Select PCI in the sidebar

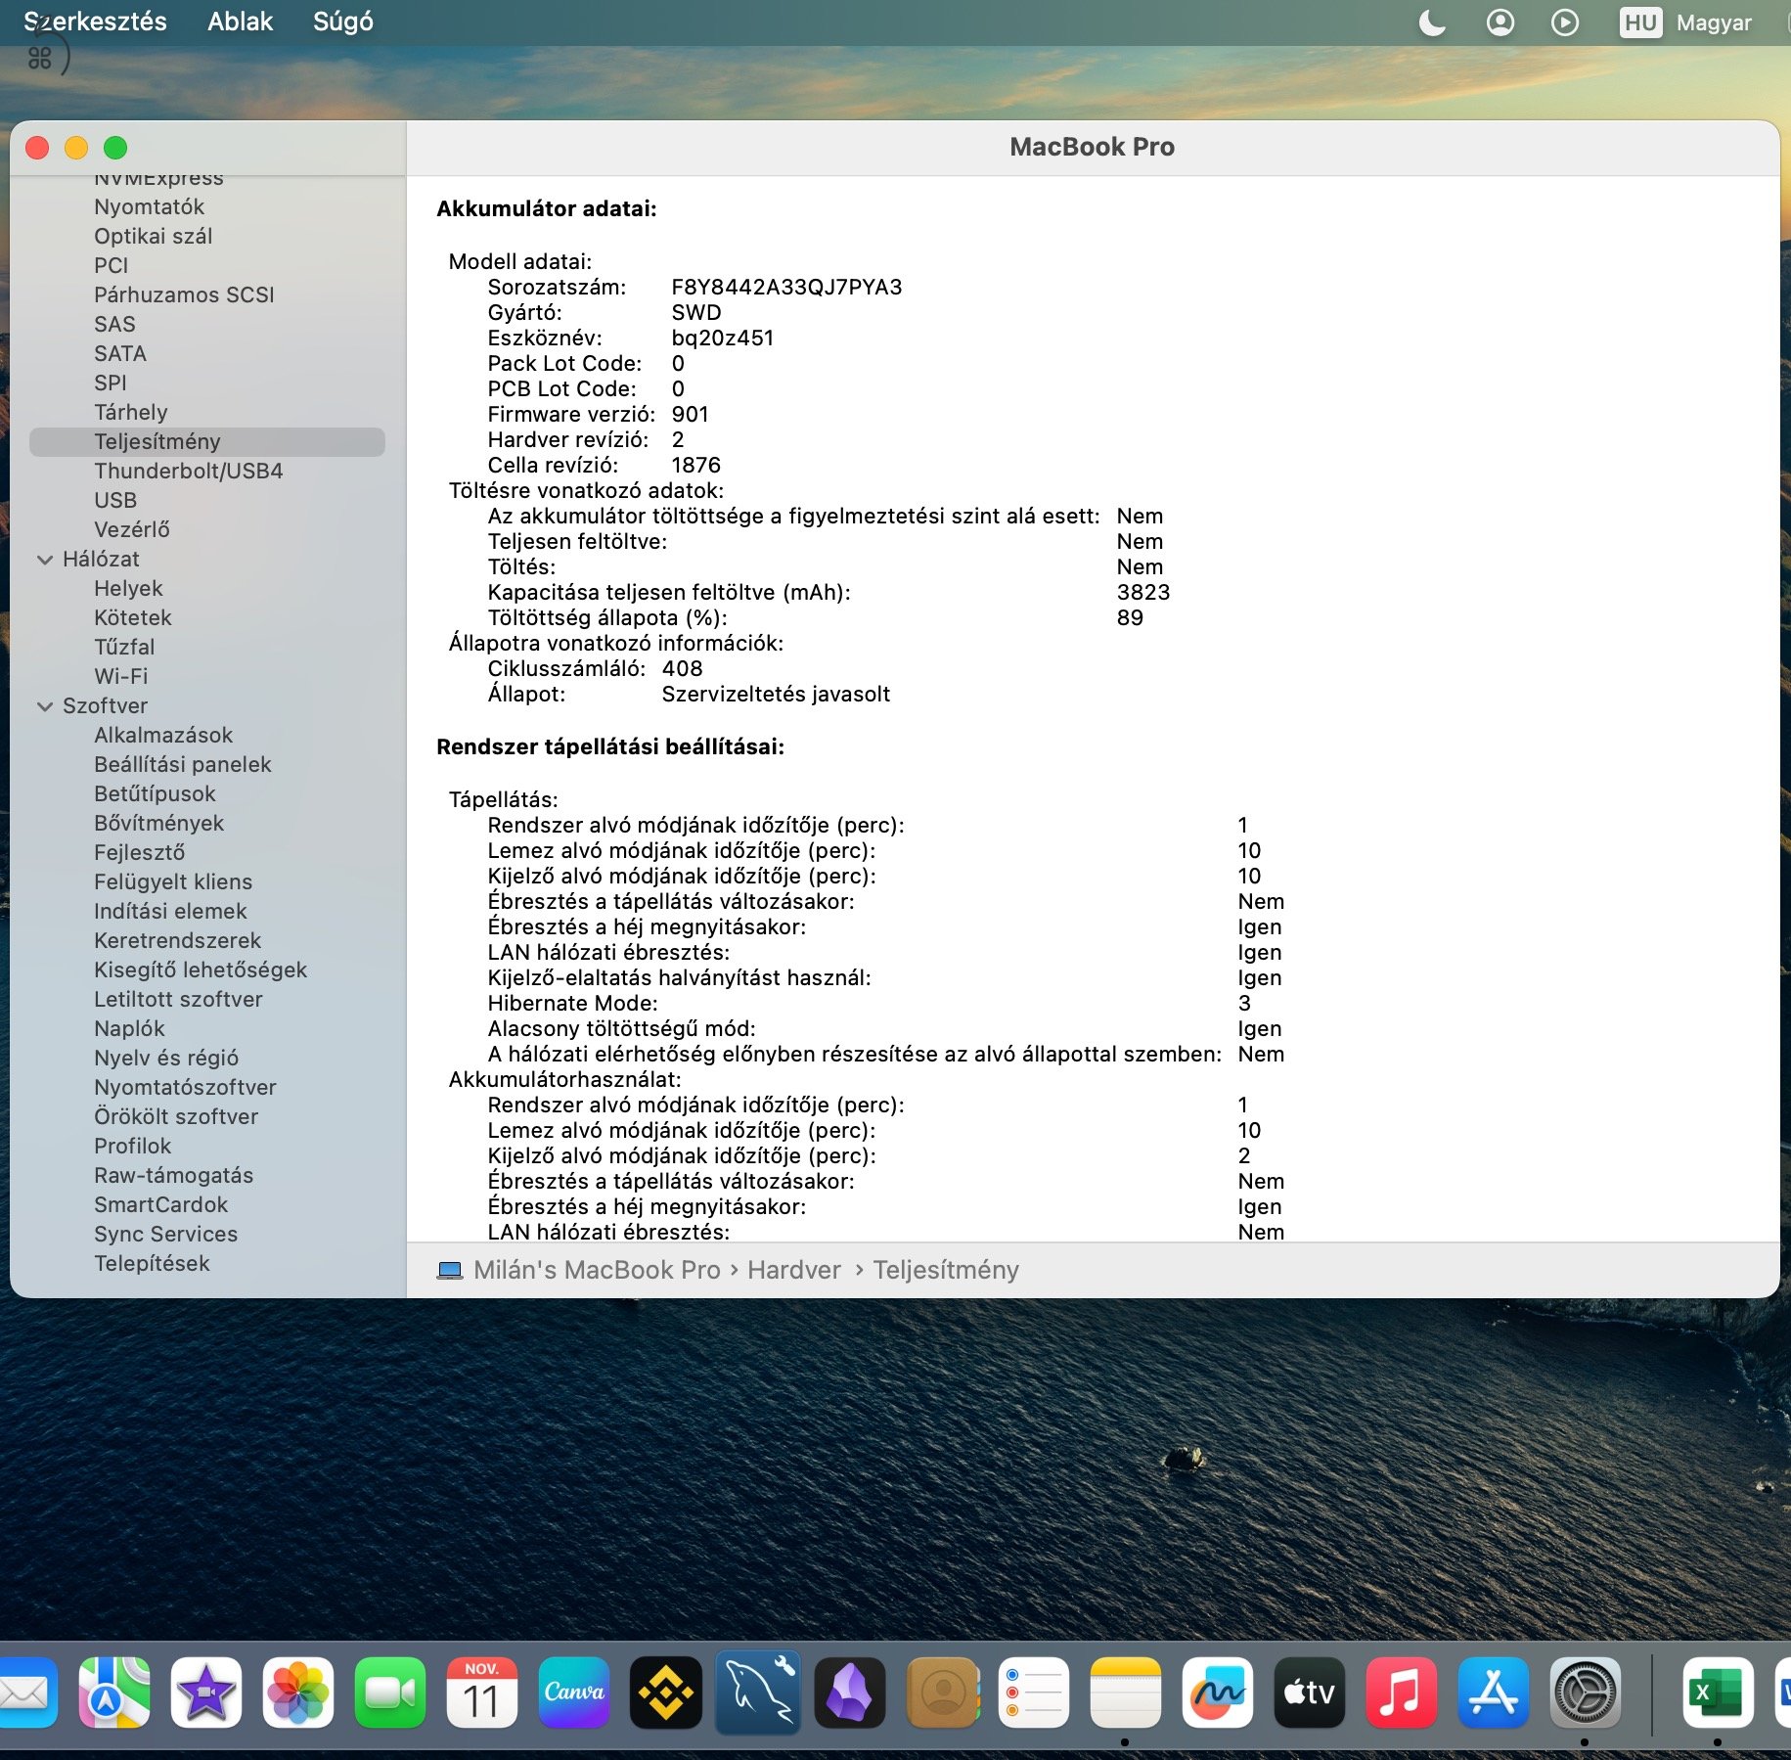[x=111, y=266]
